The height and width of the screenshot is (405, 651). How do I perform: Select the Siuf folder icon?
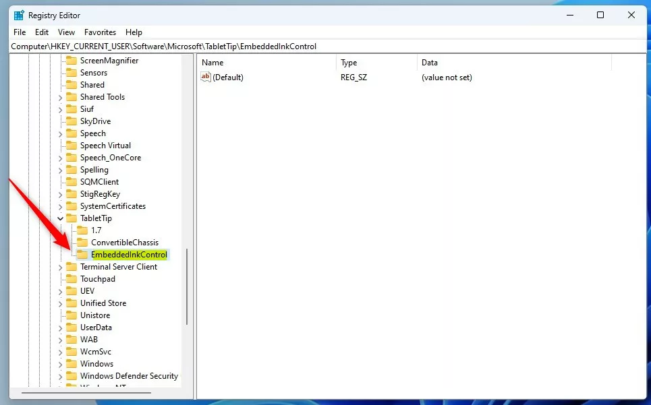tap(72, 109)
